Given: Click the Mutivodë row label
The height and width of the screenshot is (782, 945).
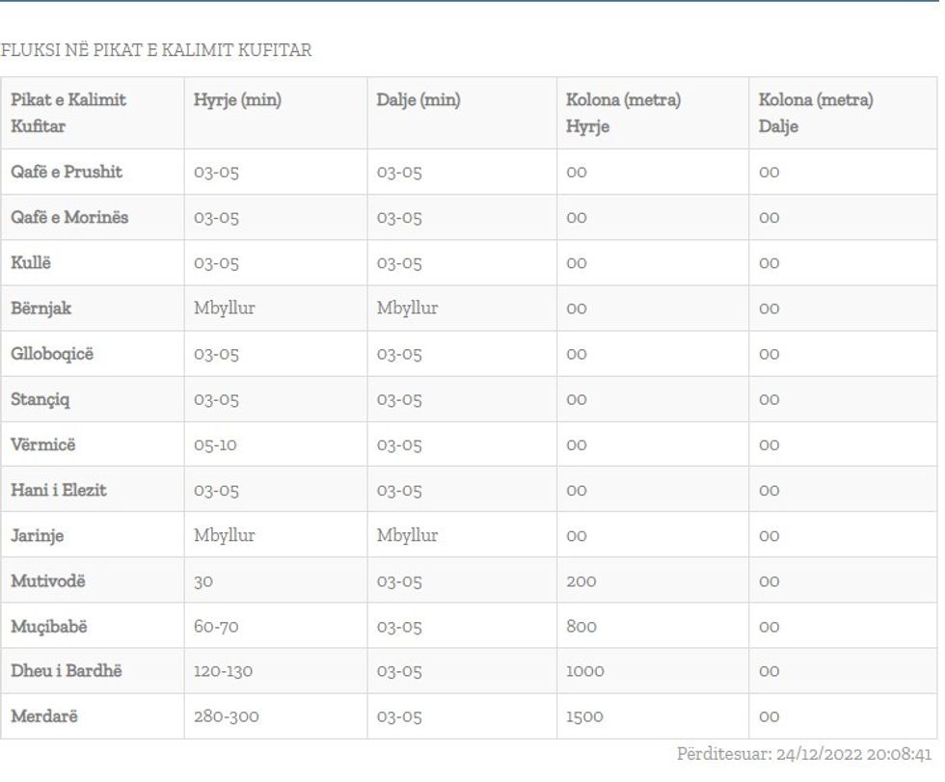Looking at the screenshot, I should pos(48,581).
